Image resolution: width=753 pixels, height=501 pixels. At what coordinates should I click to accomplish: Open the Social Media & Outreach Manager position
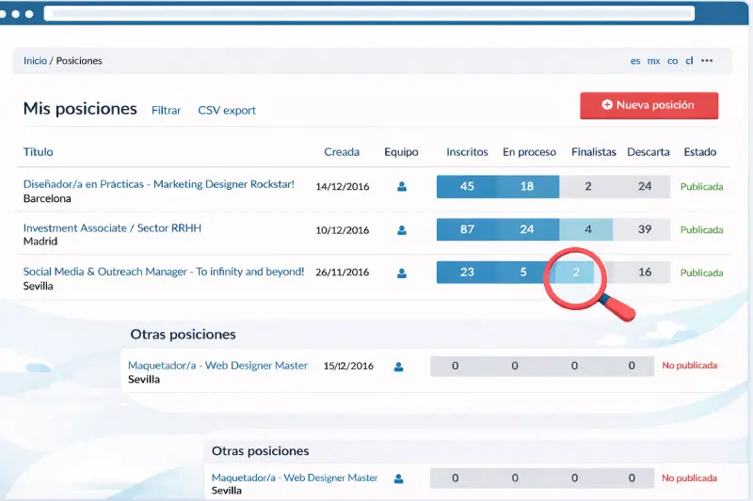(164, 272)
